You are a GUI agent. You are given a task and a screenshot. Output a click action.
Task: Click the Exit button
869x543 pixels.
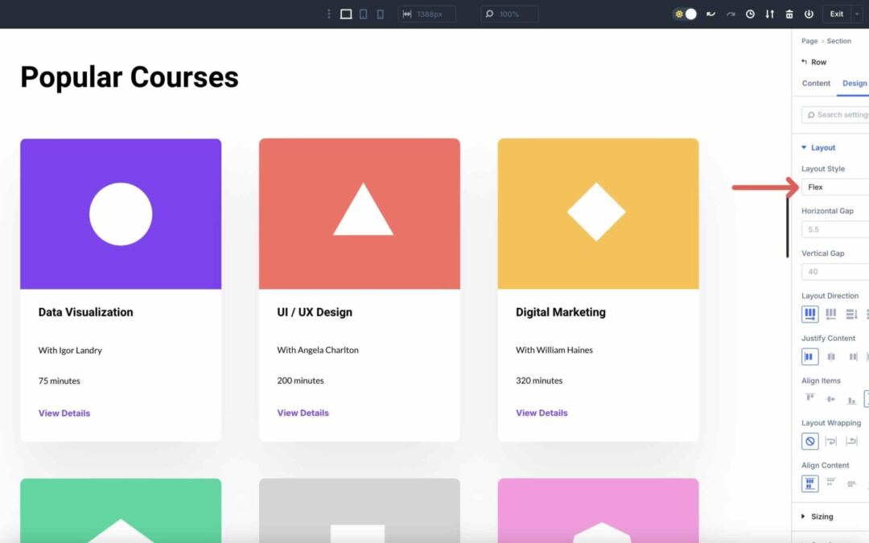(836, 14)
